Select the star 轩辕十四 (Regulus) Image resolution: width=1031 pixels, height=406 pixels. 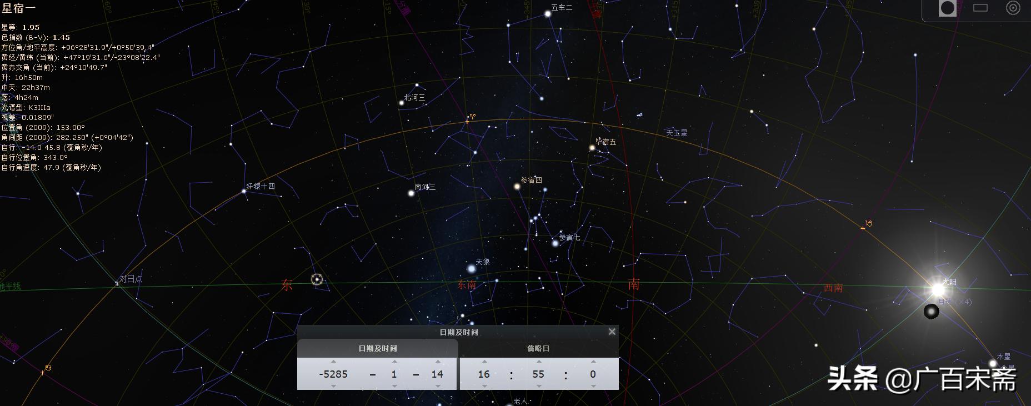(243, 191)
